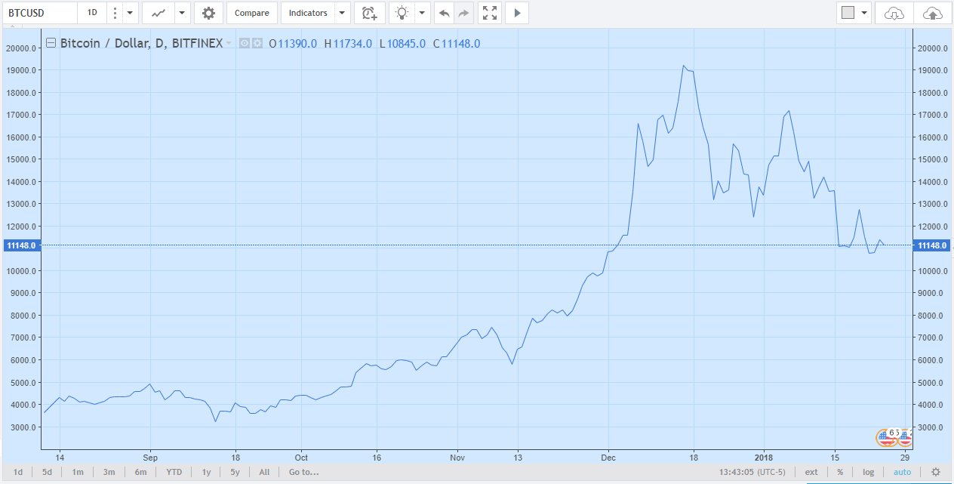The height and width of the screenshot is (484, 954).
Task: Collapse the Bitcoin / Dollar legend
Action: point(51,43)
